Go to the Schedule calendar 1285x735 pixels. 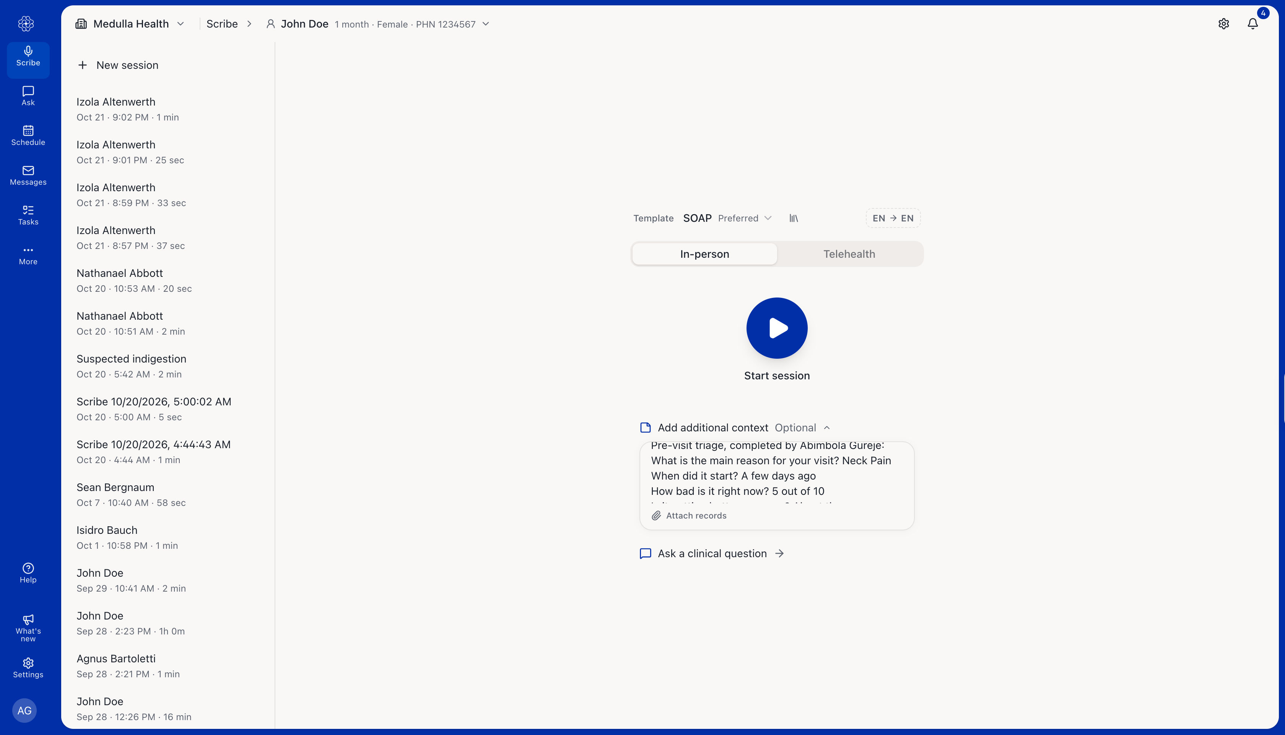coord(28,136)
